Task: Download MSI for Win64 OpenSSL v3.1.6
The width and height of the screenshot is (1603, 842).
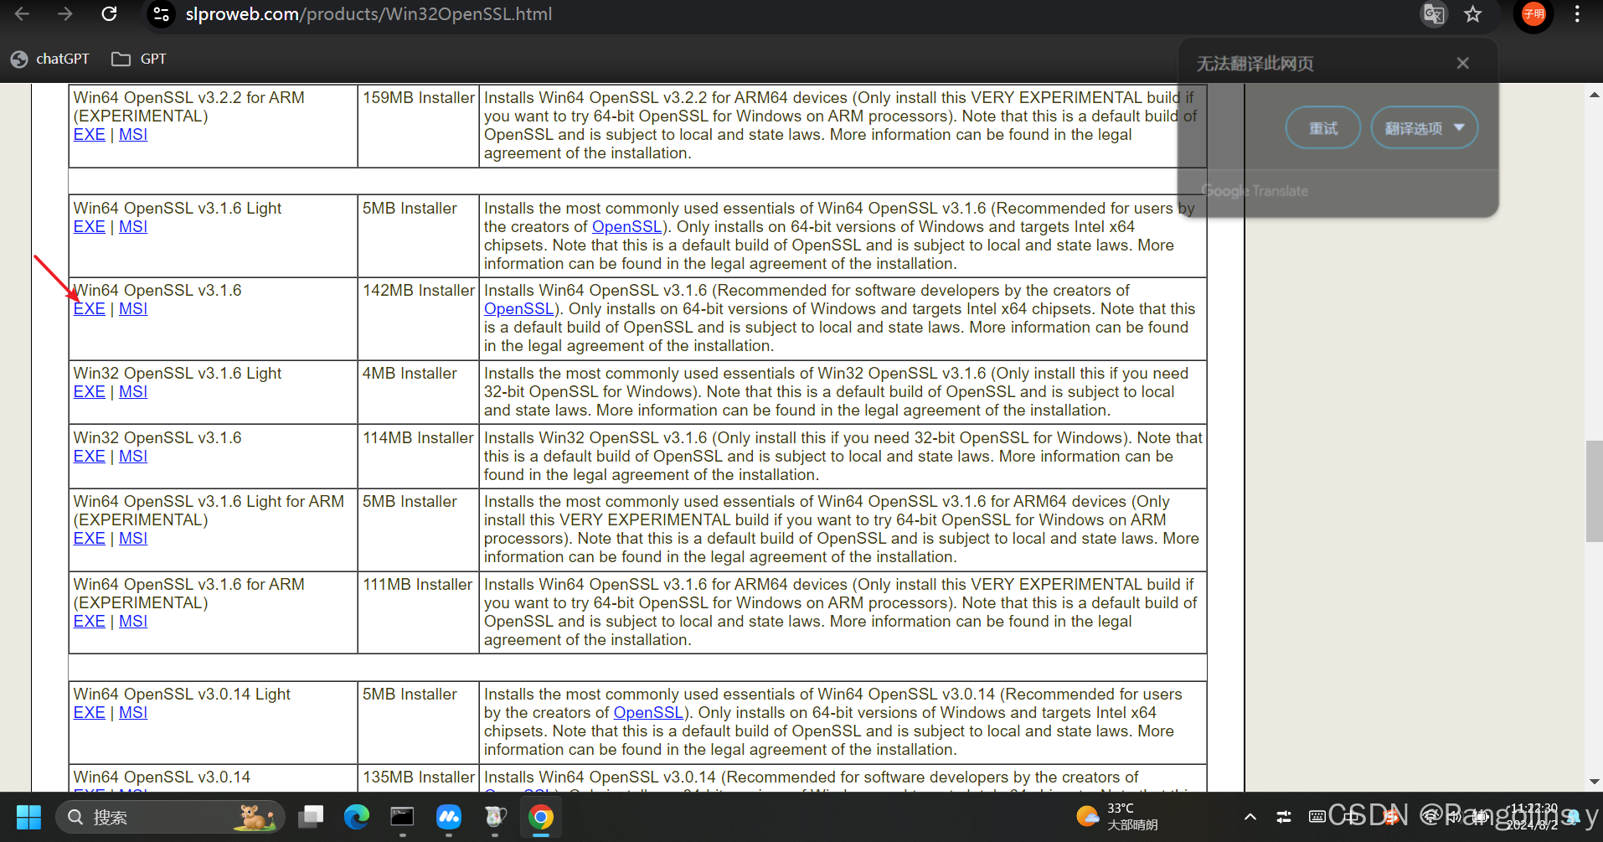Action: pyautogui.click(x=133, y=309)
